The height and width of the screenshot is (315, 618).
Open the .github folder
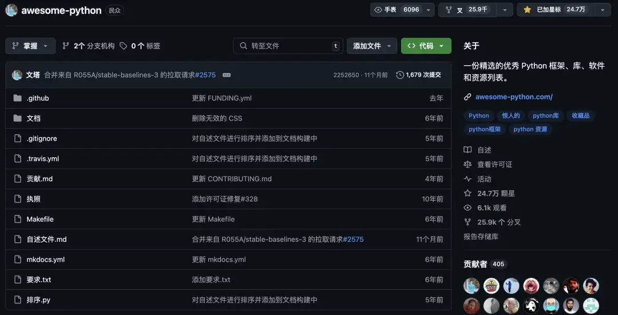point(38,98)
